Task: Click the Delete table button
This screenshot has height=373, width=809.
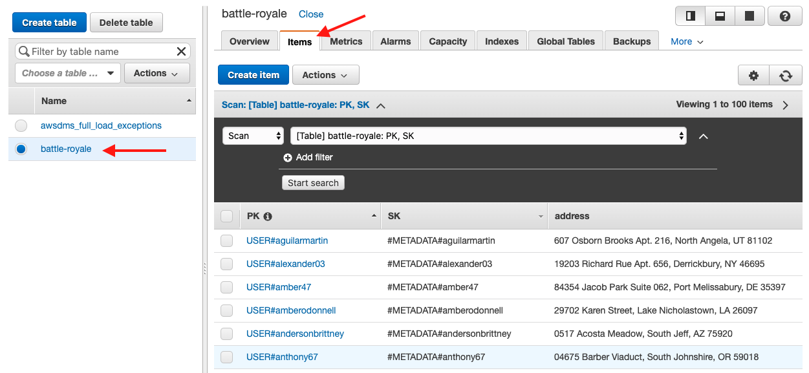Action: pos(126,23)
